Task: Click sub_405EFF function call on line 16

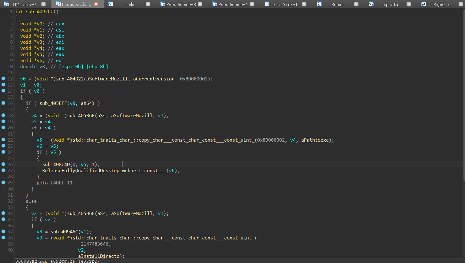Action: coord(53,103)
